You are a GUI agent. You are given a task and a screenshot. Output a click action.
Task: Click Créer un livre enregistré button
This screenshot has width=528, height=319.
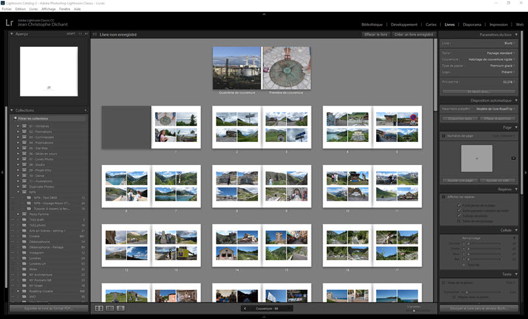click(414, 34)
